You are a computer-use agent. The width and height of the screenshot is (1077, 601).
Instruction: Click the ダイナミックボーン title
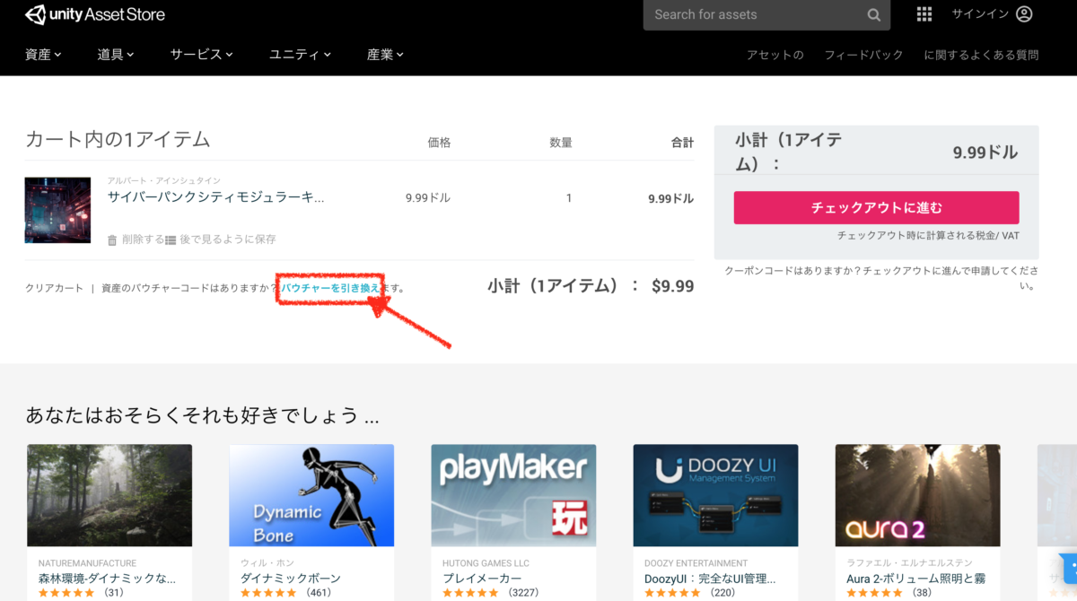[290, 579]
